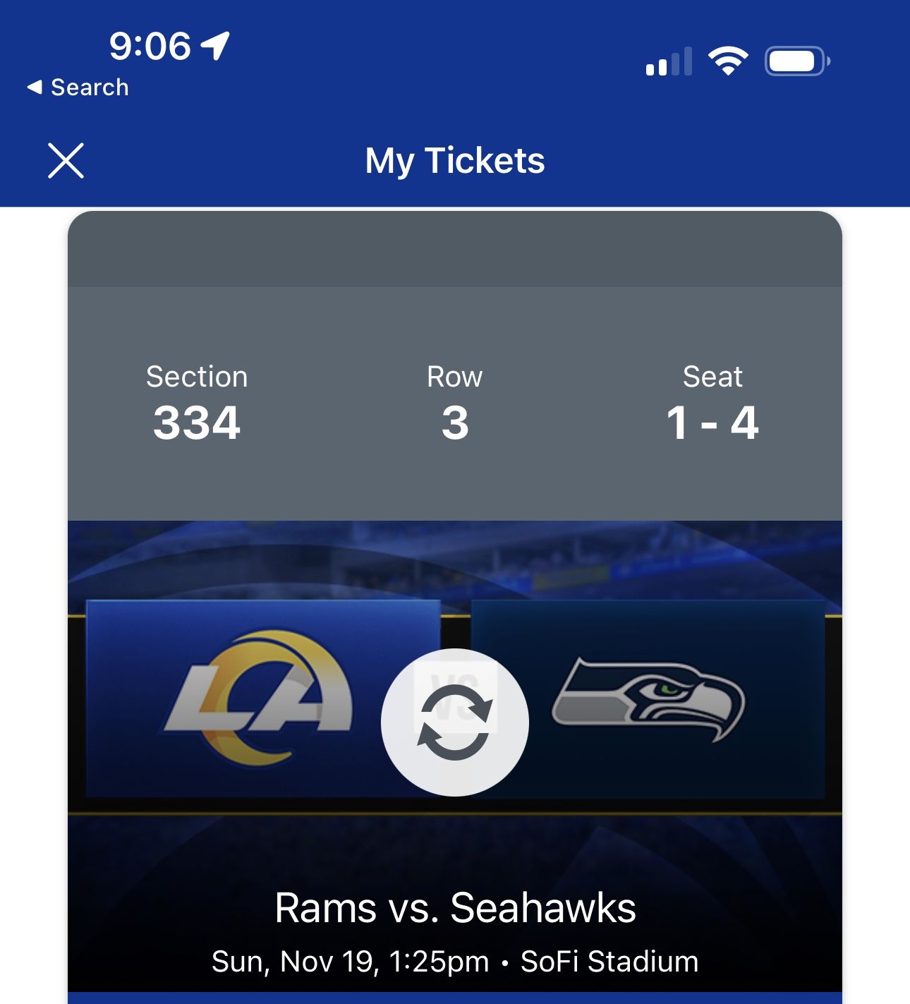Viewport: 910px width, 1004px height.
Task: Open the Rams vs. Seahawks event details
Action: [455, 908]
